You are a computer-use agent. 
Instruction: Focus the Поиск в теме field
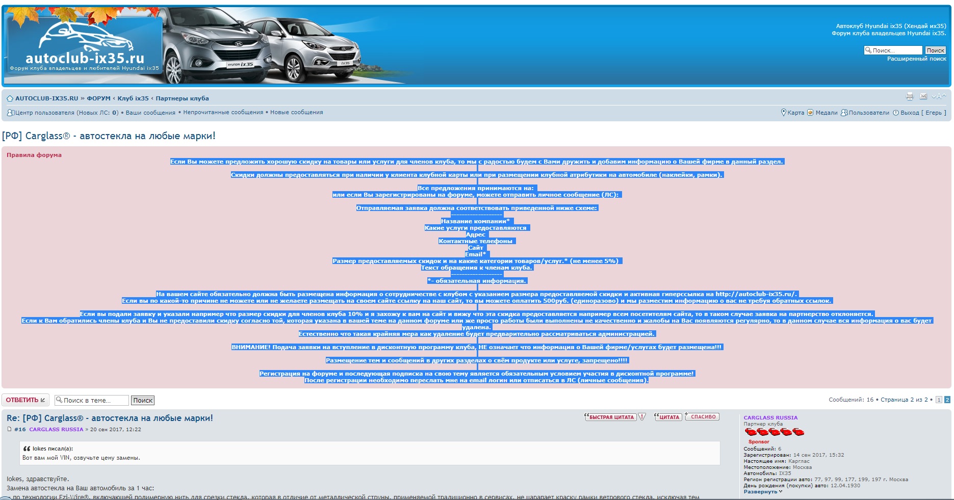tap(92, 400)
